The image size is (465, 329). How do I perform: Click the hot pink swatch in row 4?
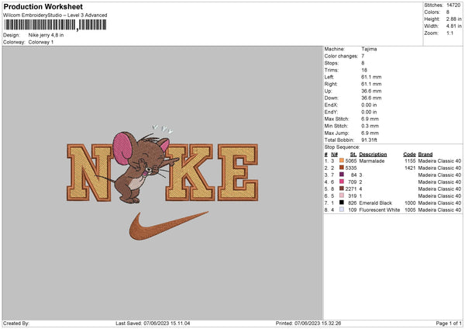342,182
